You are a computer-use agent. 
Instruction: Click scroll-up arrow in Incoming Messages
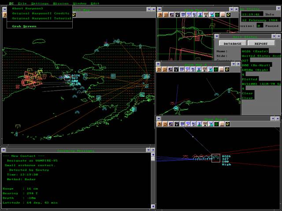[153, 154]
